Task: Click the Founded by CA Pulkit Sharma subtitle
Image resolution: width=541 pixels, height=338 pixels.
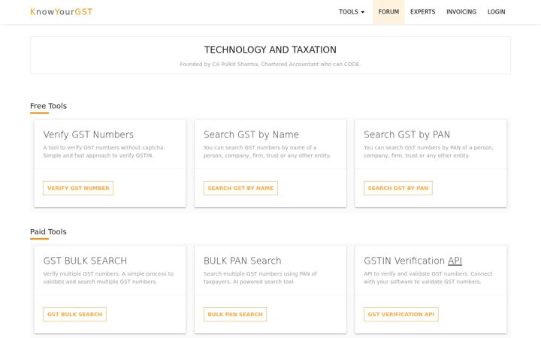Action: click(270, 64)
